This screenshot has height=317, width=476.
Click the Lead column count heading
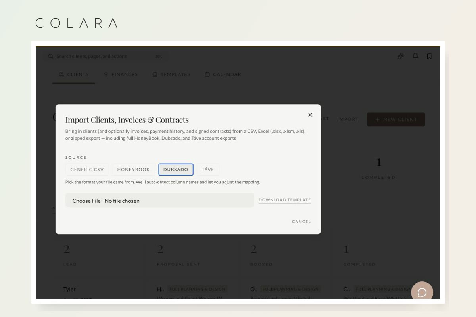tap(67, 249)
